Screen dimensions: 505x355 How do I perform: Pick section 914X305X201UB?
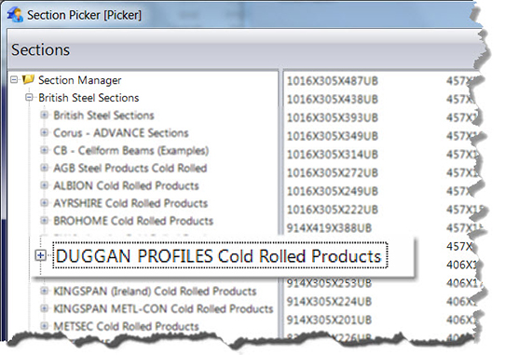pos(329,320)
